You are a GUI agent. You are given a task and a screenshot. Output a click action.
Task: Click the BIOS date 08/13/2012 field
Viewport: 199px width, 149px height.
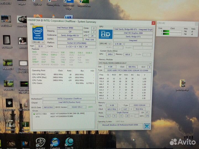(48, 107)
